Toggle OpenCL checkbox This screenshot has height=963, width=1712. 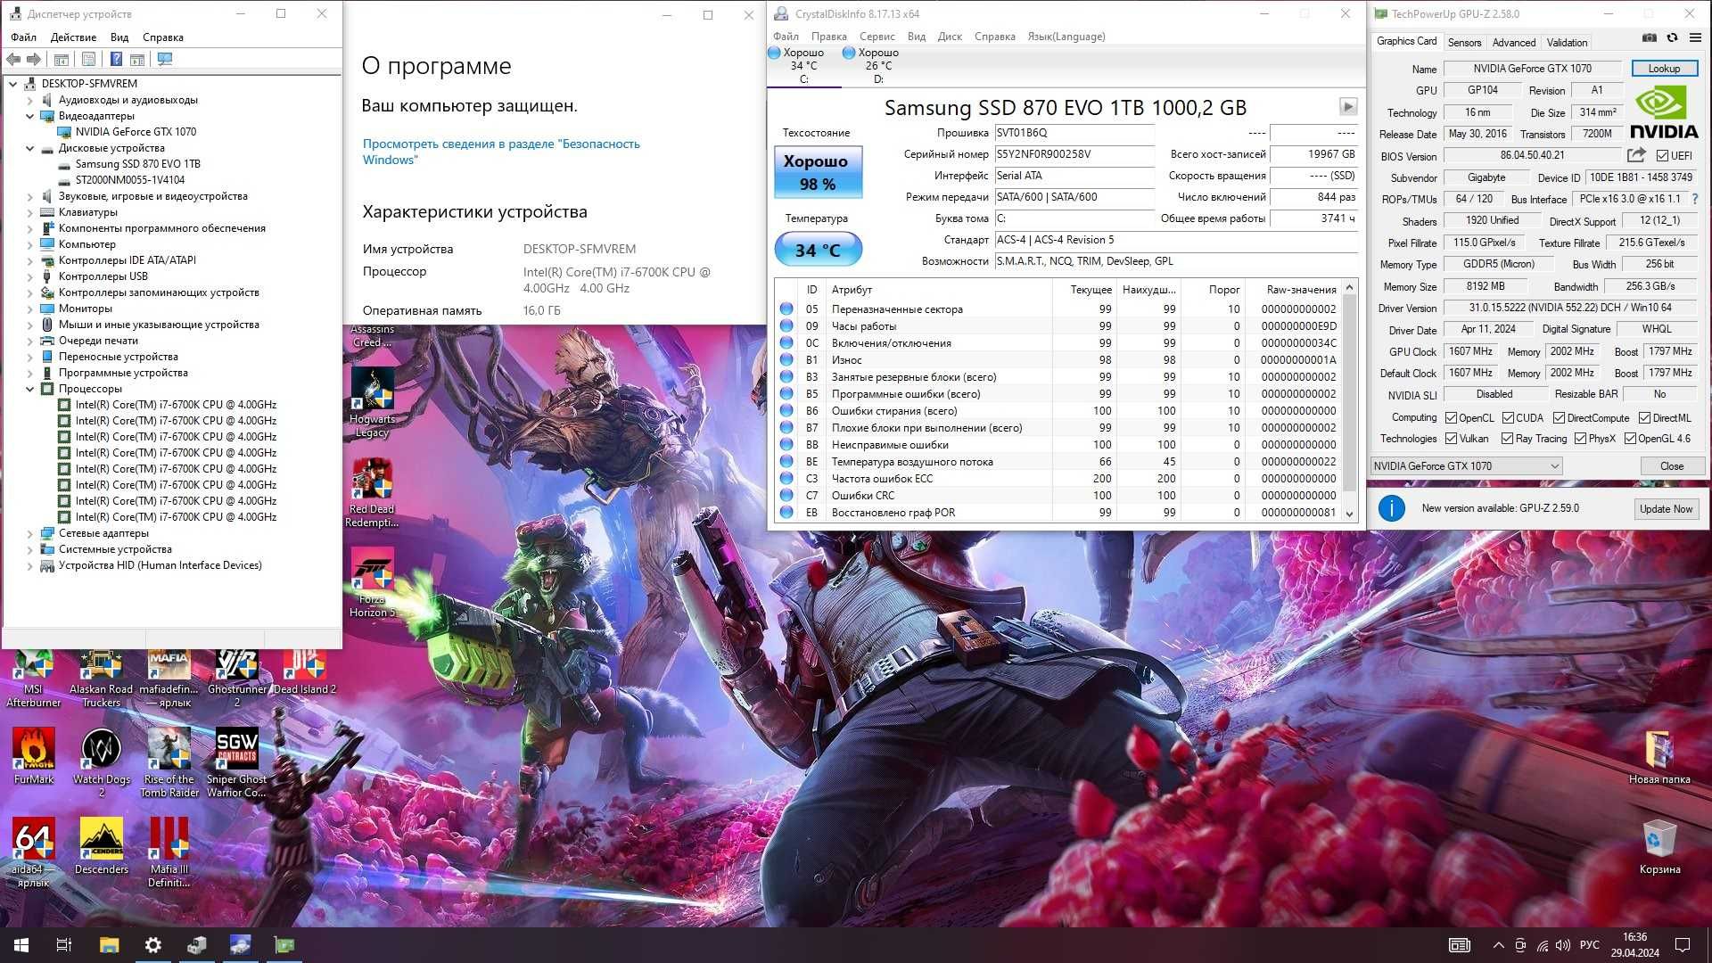pos(1451,418)
